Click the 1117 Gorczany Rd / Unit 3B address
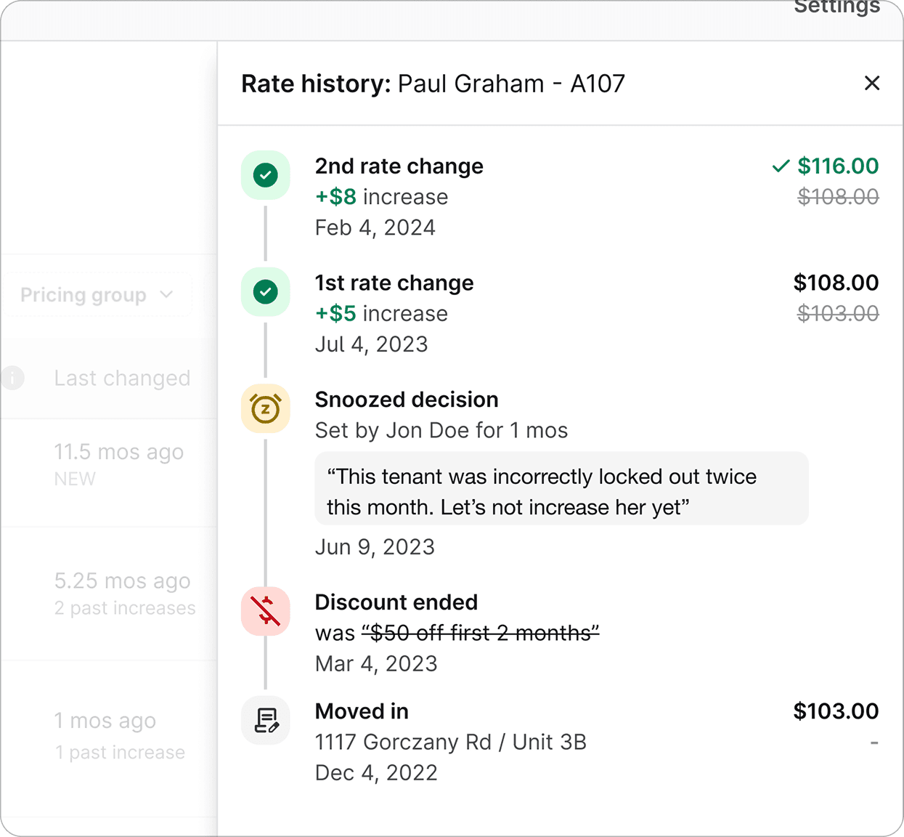Screen dimensions: 904x837 point(450,742)
